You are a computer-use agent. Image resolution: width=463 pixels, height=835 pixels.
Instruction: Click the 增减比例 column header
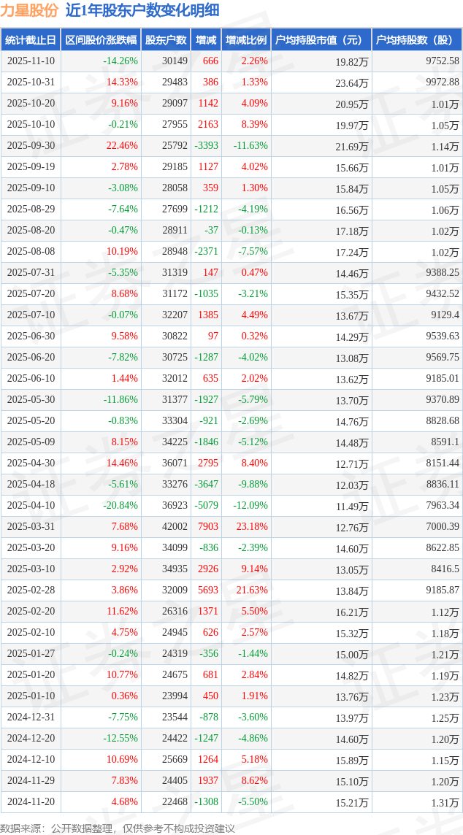pyautogui.click(x=246, y=40)
